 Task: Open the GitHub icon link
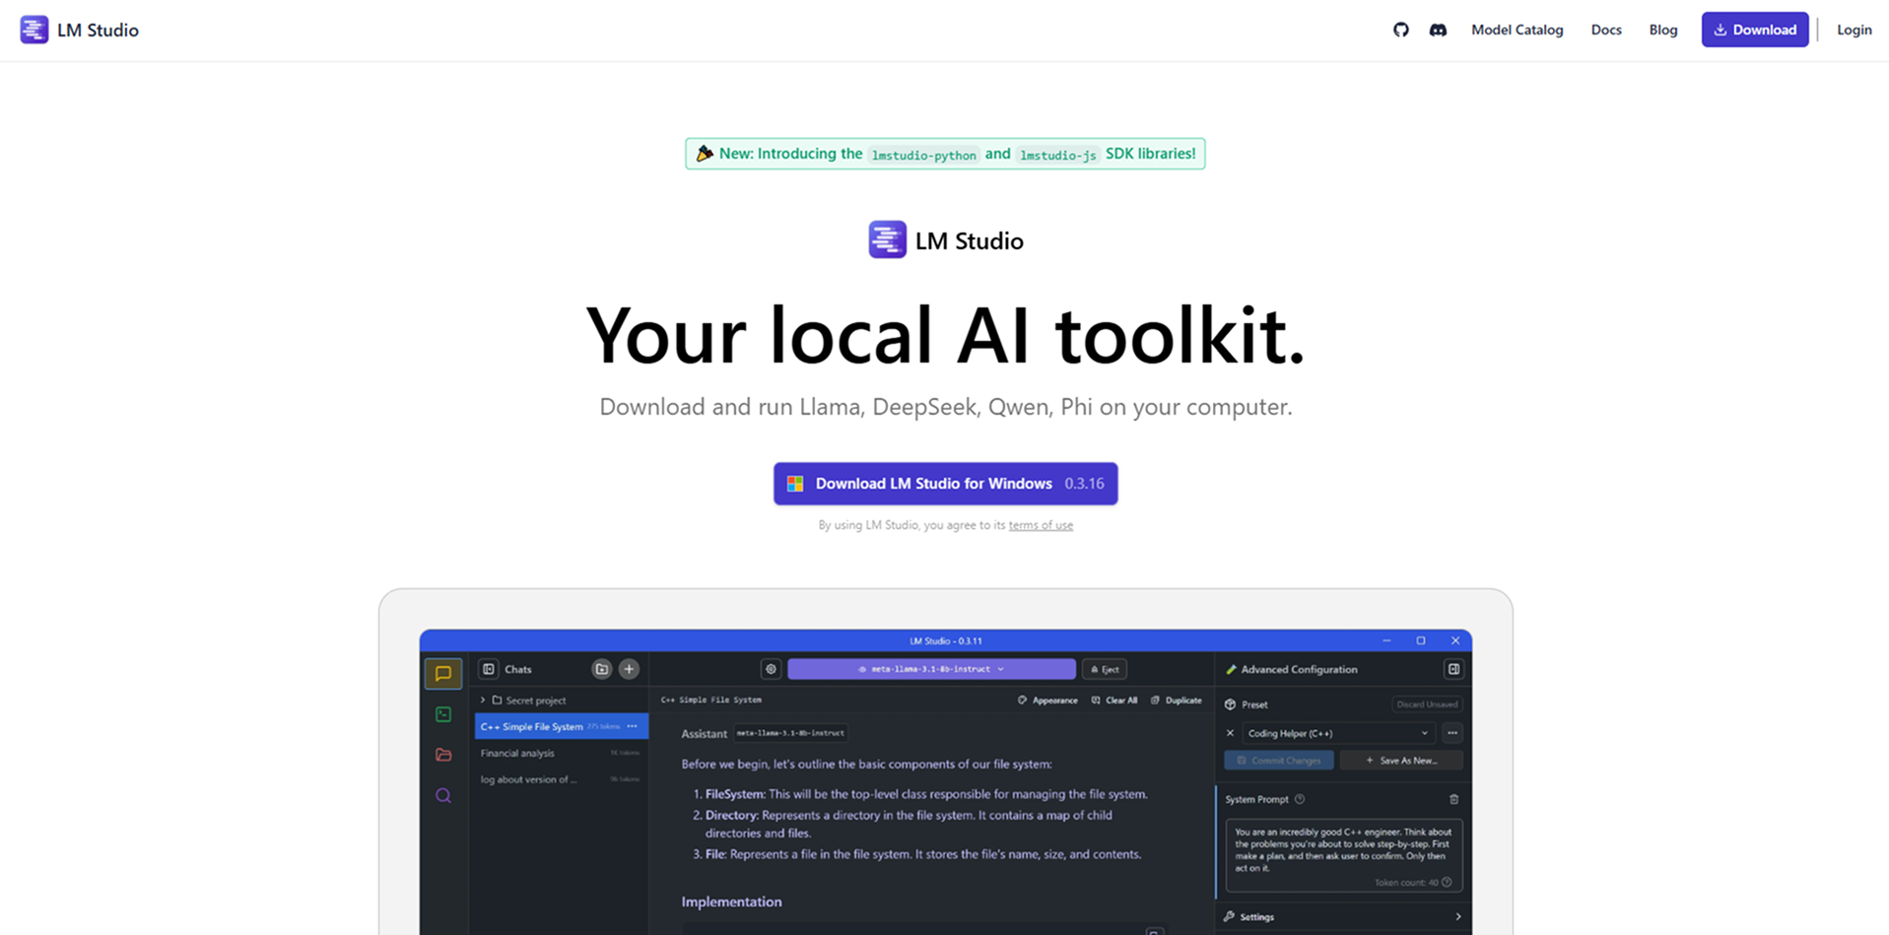(1400, 30)
